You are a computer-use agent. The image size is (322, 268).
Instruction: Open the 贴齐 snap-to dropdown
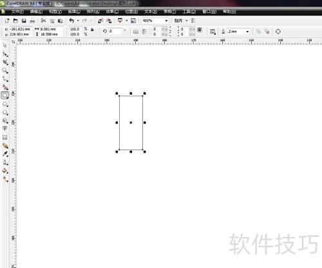pyautogui.click(x=187, y=21)
